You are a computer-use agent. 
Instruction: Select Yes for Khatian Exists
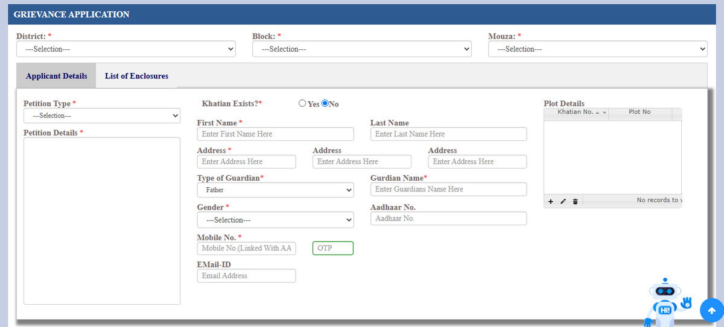coord(302,104)
